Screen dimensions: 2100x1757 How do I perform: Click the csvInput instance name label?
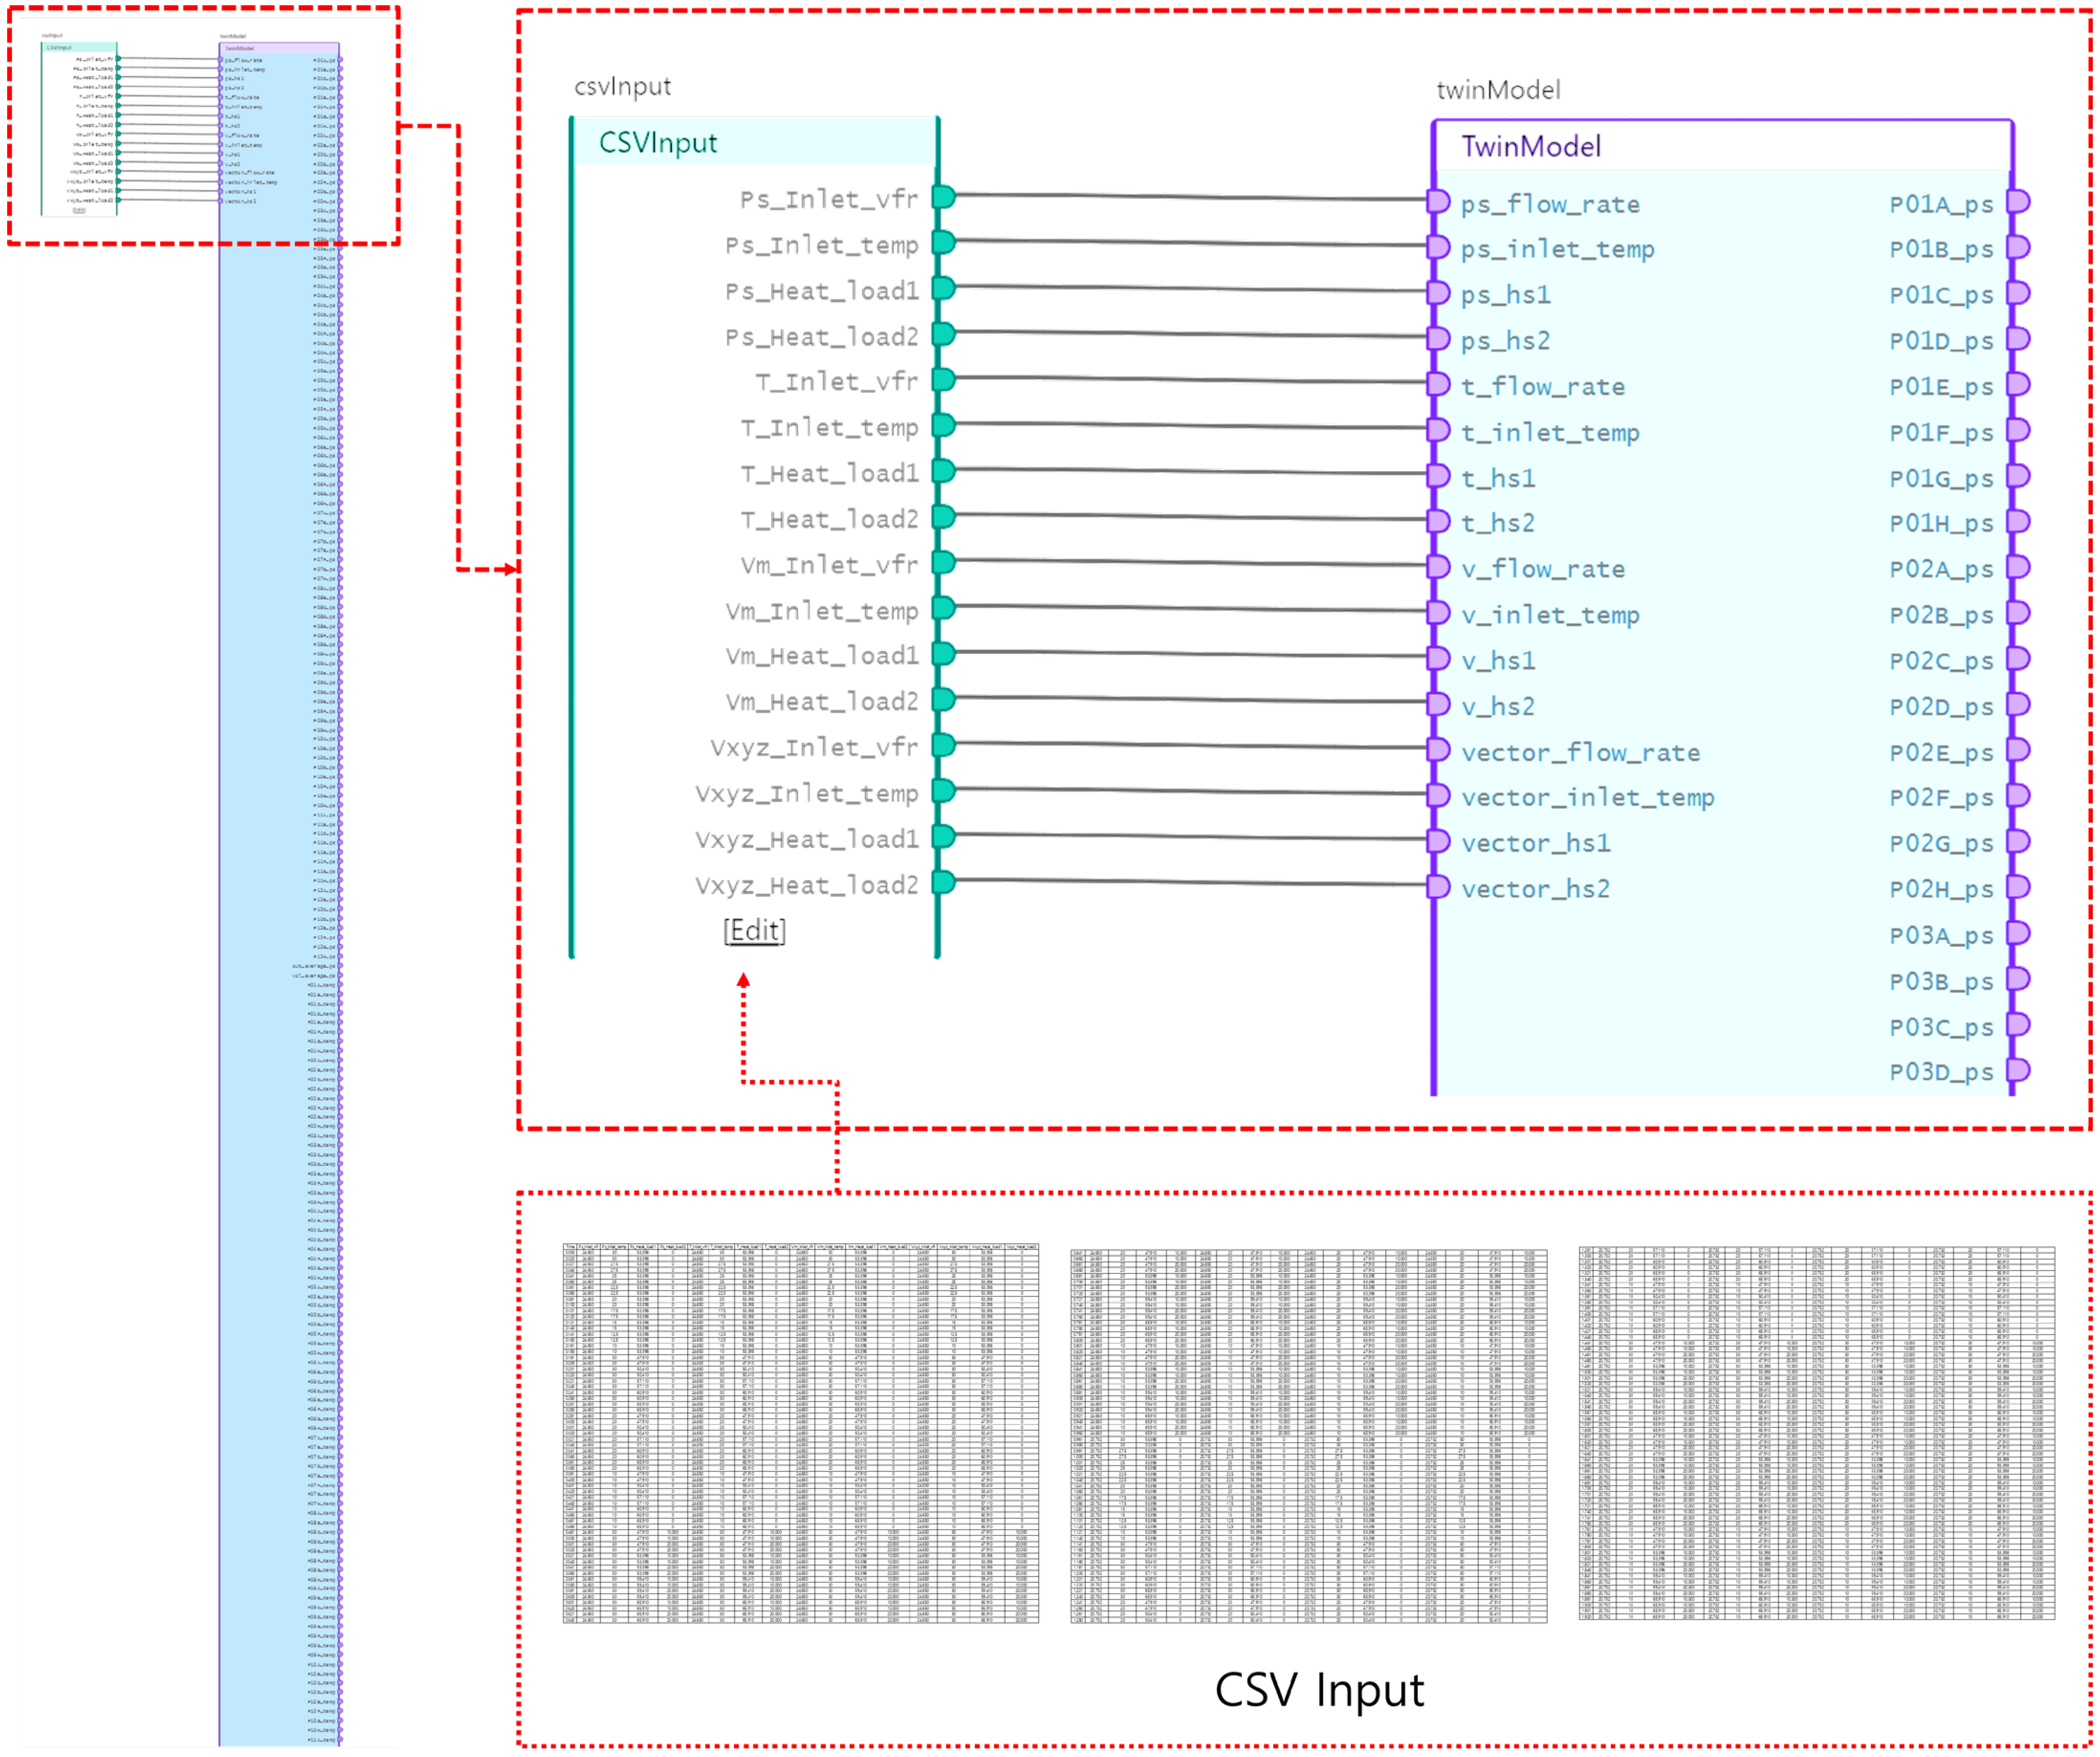point(622,87)
